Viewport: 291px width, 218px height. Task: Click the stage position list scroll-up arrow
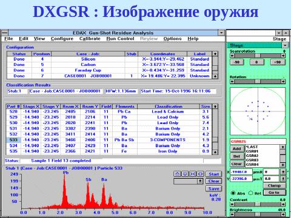pos(283,147)
